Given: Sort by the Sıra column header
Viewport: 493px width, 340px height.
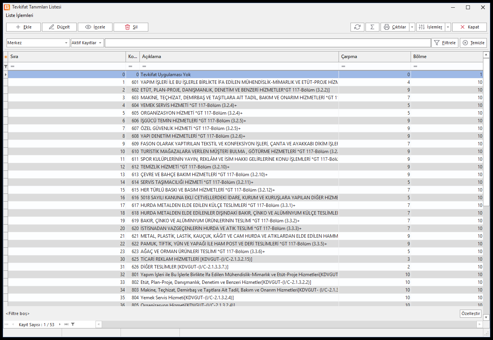Looking at the screenshot, I should tap(67, 57).
